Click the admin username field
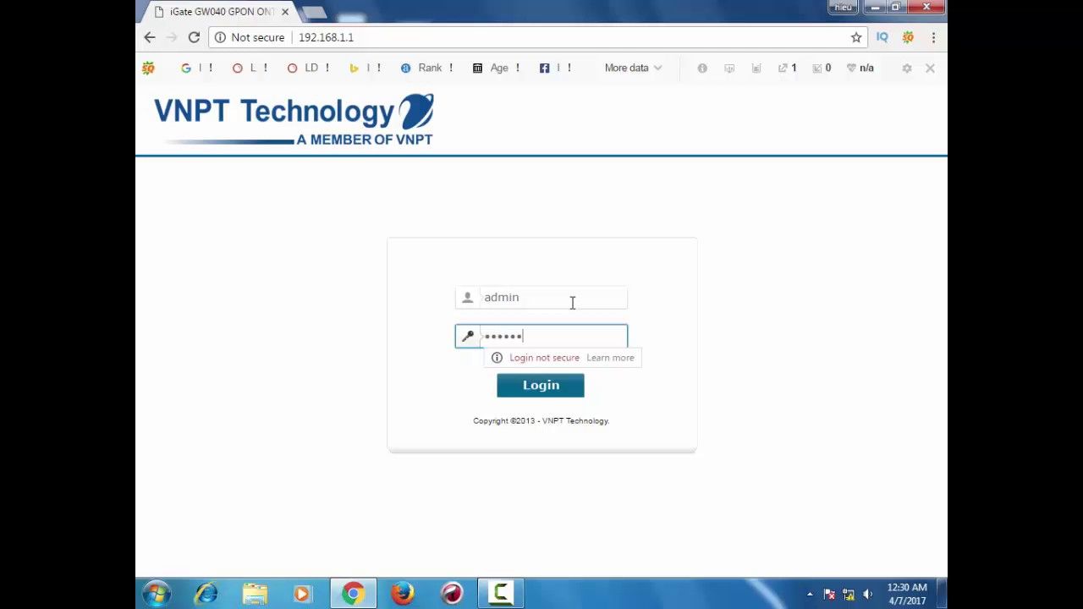 pyautogui.click(x=541, y=298)
